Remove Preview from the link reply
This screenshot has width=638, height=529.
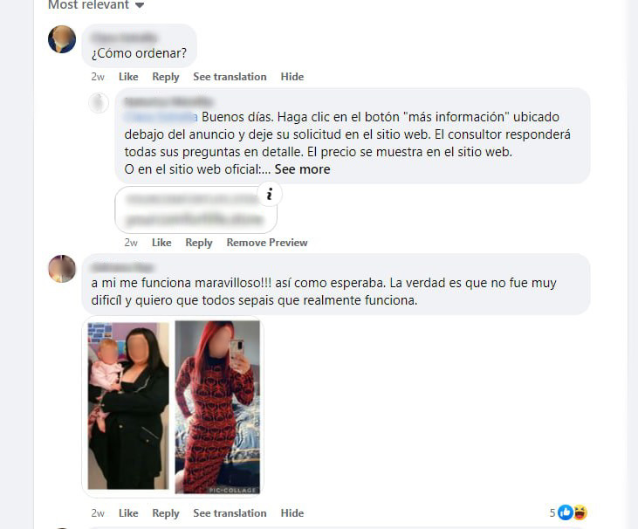tap(267, 243)
